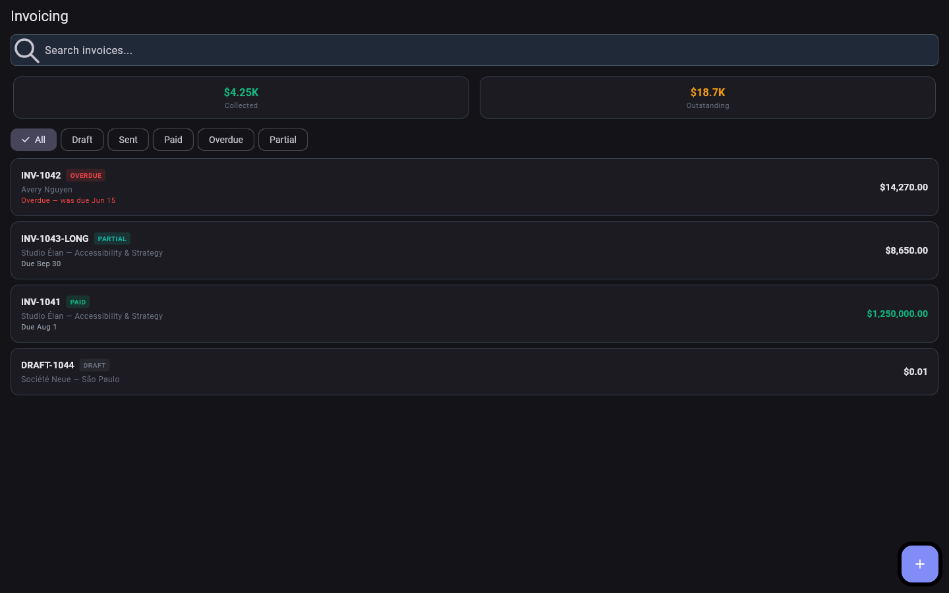This screenshot has width=949, height=593.
Task: Open invoice INV-1043-LONG
Action: click(x=474, y=250)
